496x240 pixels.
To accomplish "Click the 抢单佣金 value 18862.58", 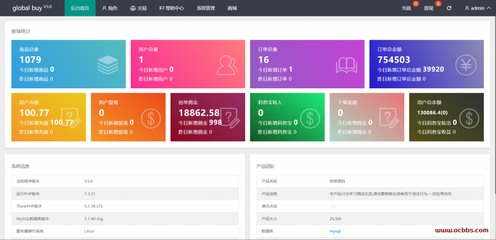I will pos(199,113).
